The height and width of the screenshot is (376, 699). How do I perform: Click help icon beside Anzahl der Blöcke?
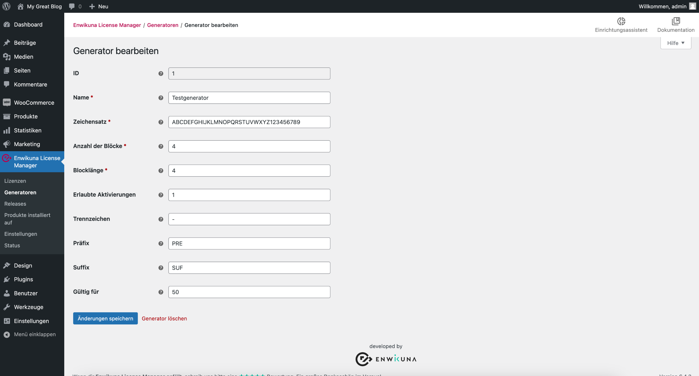[x=161, y=146]
